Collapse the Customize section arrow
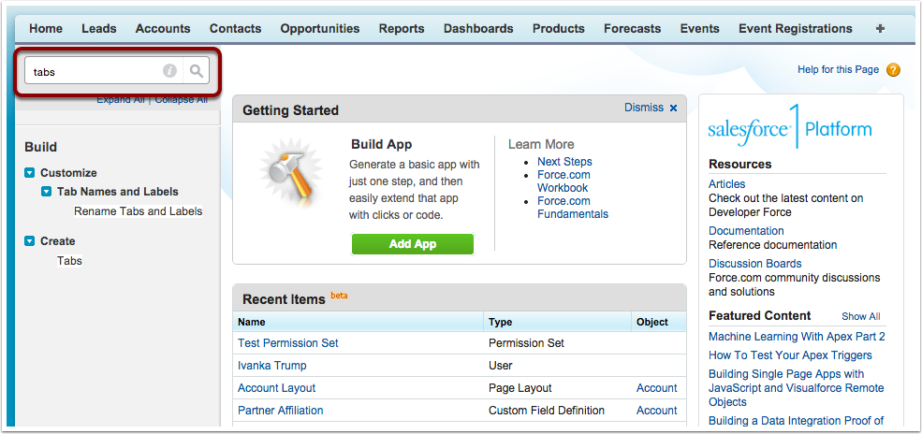The width and height of the screenshot is (922, 434). point(30,173)
